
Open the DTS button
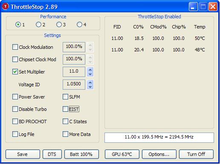(52, 154)
